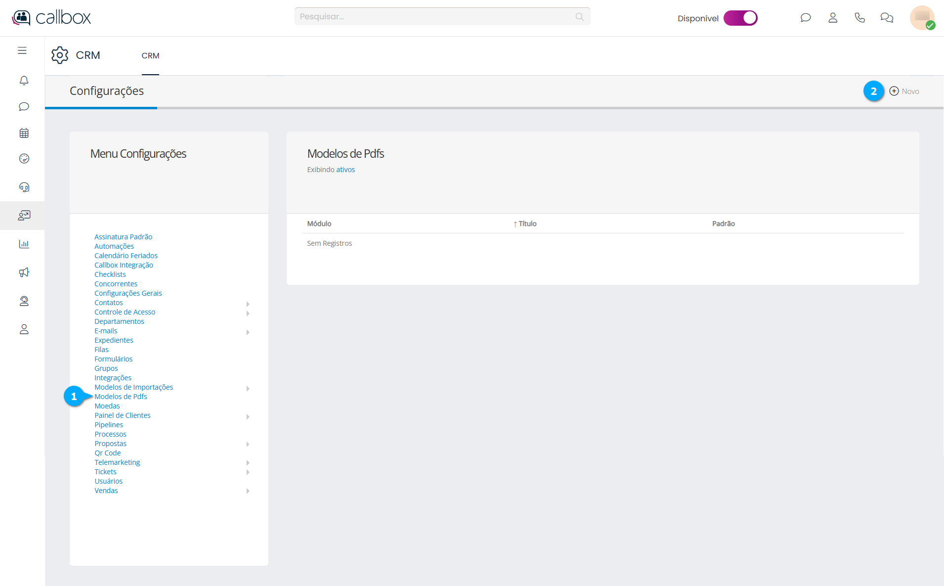The image size is (944, 586).
Task: Click the megaphone campaigns icon
Action: point(24,272)
